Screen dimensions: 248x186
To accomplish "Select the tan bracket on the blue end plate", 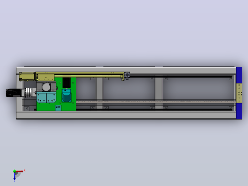I will [x=239, y=93].
